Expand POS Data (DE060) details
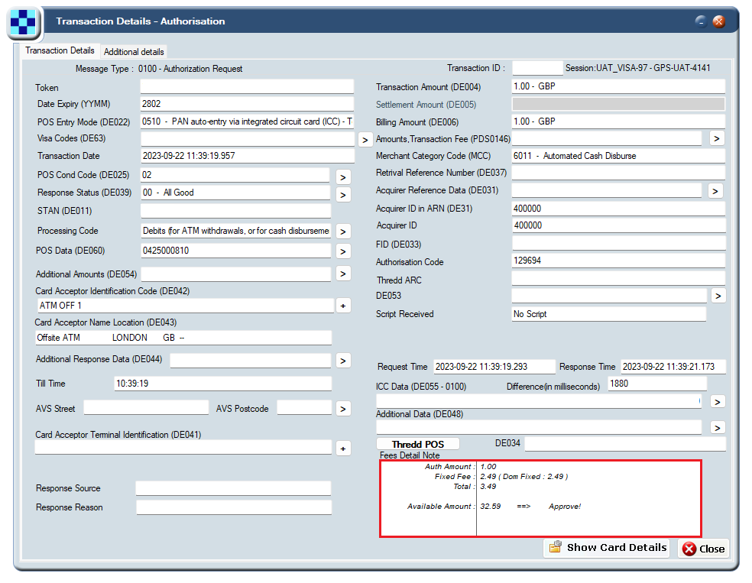Image resolution: width=752 pixels, height=583 pixels. [x=343, y=251]
